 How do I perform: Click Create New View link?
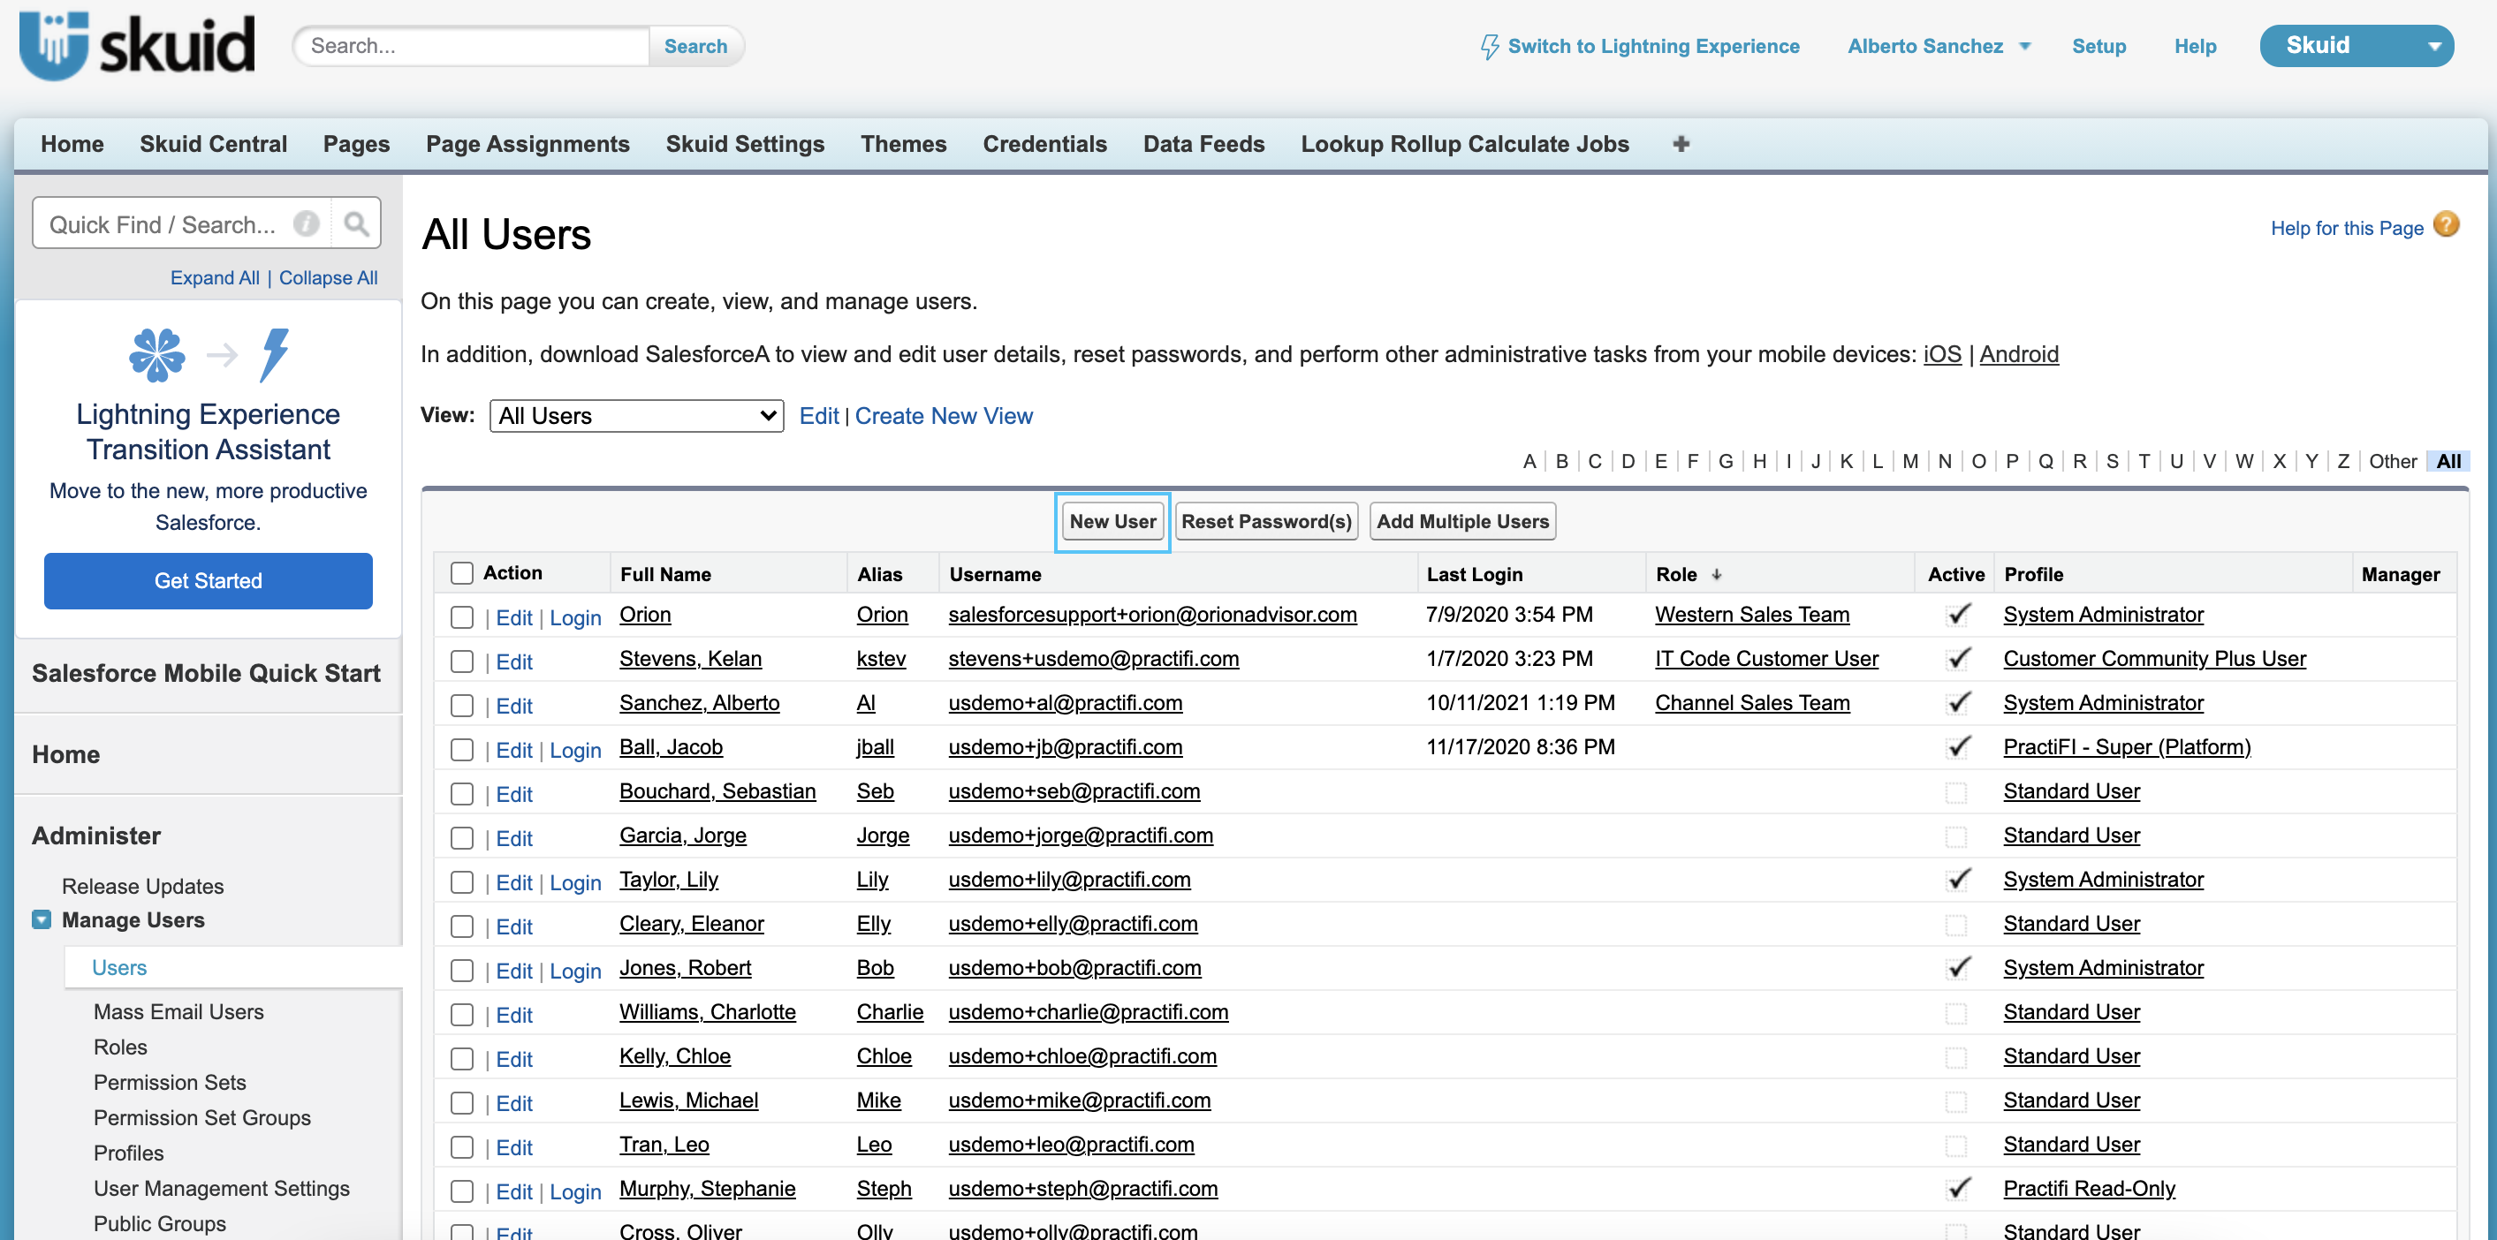pos(943,416)
